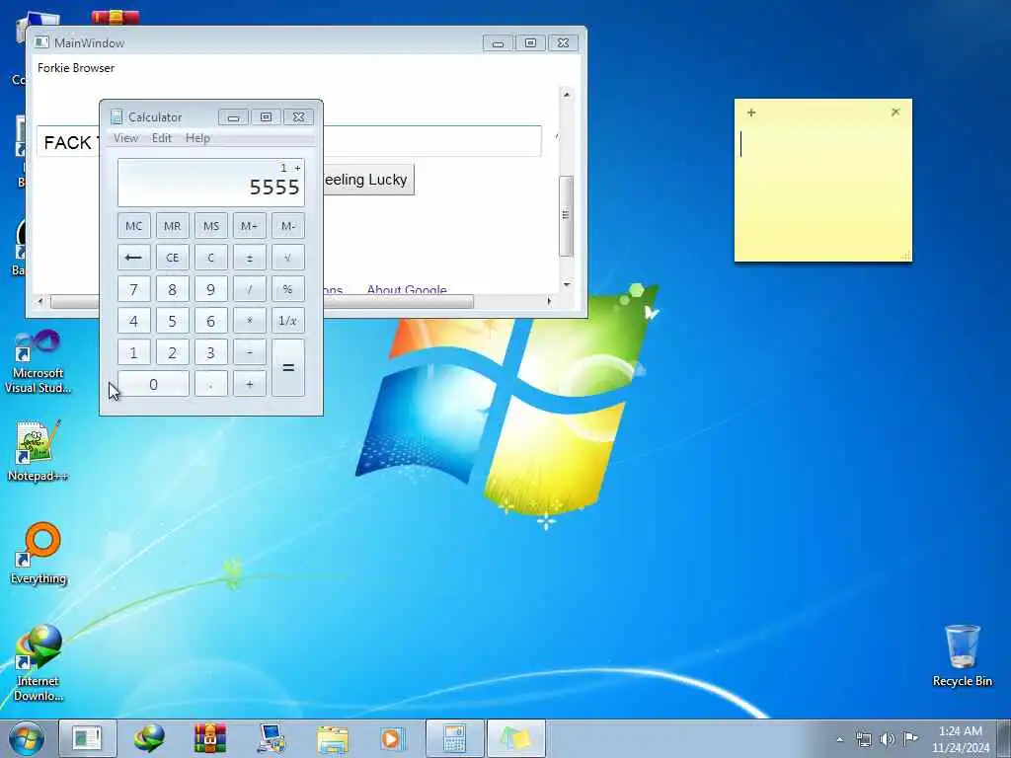Click the 2 key in Calculator

point(172,352)
